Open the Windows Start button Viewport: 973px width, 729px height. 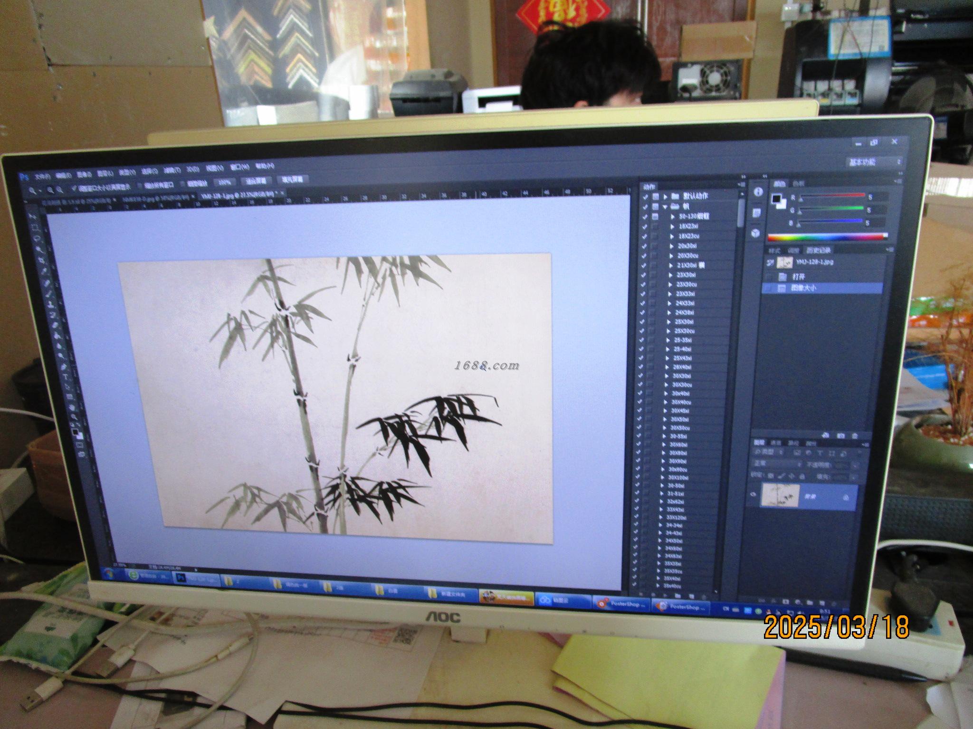point(109,573)
